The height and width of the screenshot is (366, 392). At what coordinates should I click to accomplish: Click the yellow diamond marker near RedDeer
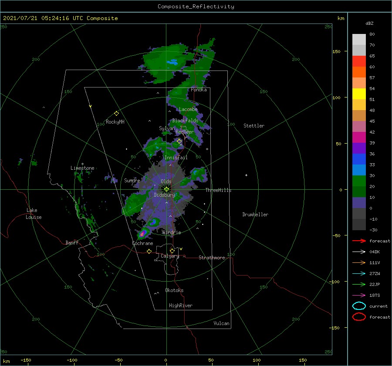click(179, 141)
